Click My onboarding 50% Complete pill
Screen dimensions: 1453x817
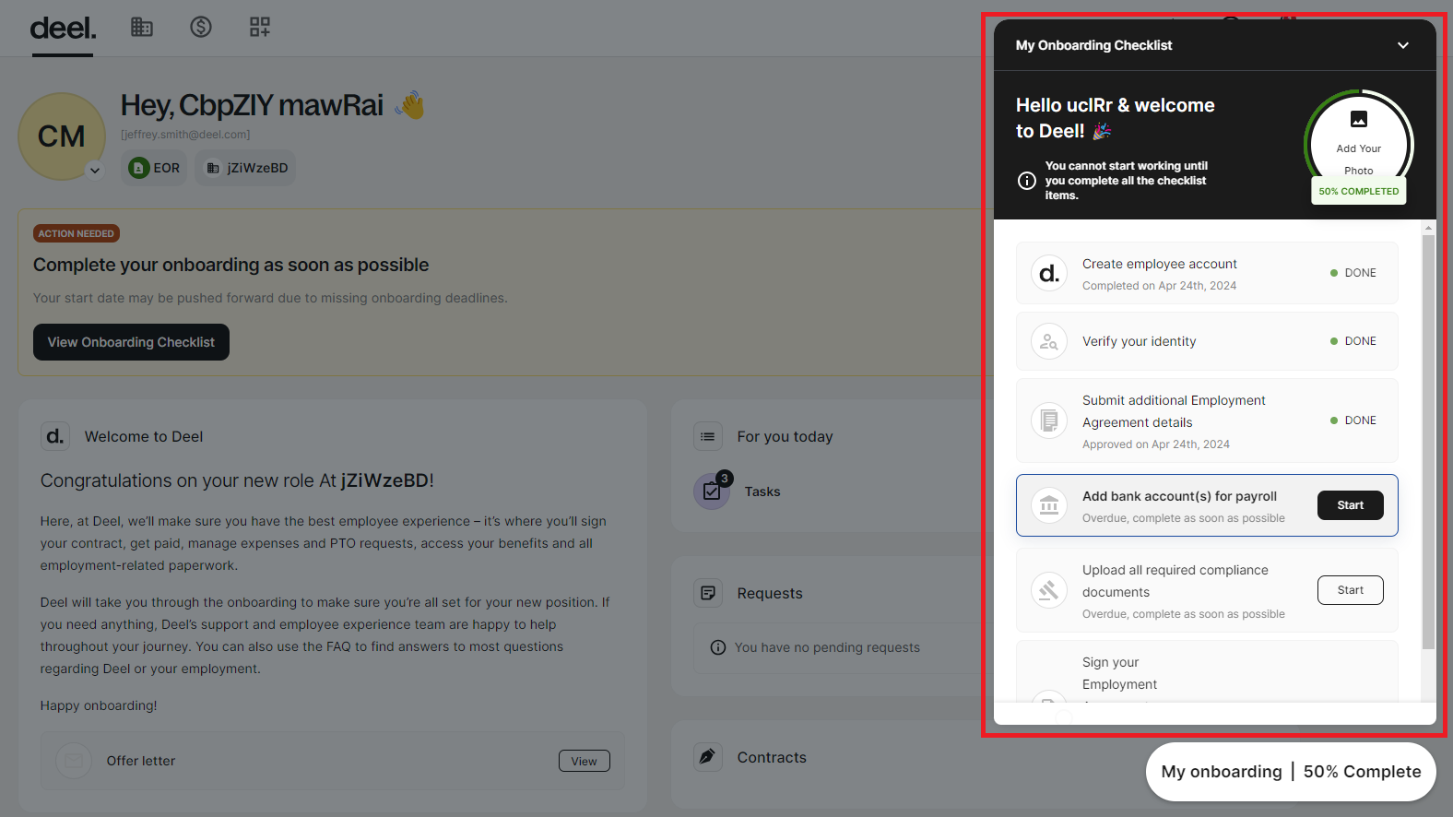(x=1291, y=772)
